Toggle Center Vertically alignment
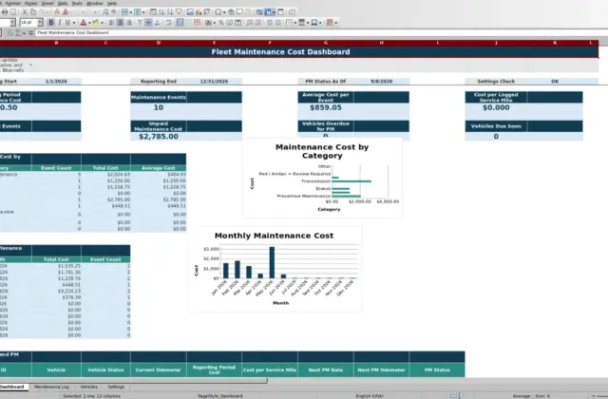Viewport: 608px width, 399px height. [x=148, y=23]
